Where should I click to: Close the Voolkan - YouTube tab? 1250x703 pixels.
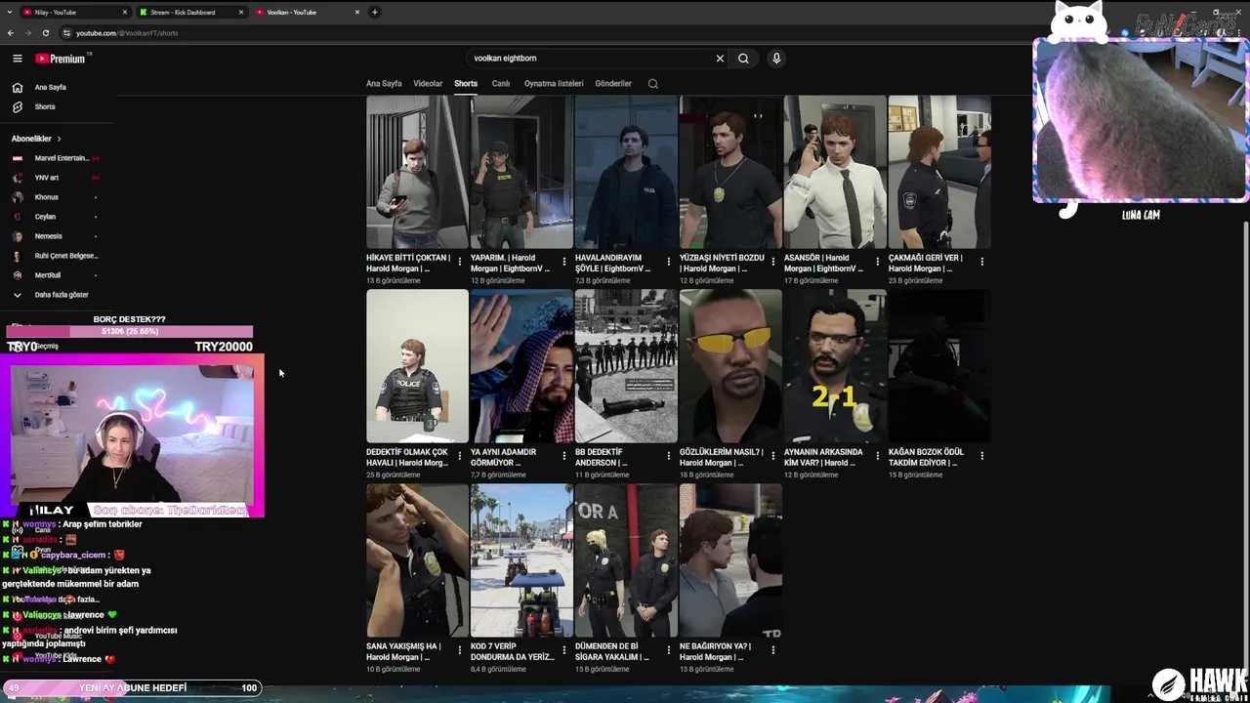357,13
